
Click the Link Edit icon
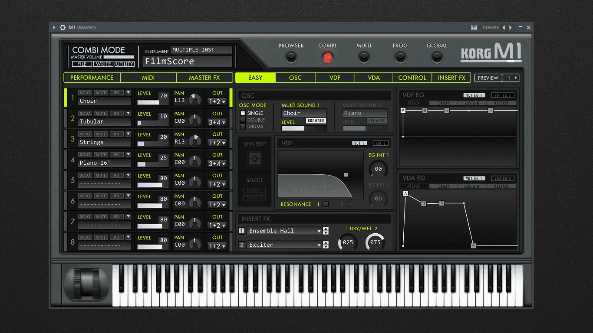point(254,158)
